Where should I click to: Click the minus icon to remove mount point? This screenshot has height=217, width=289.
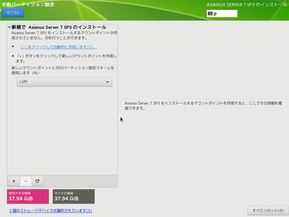[x=26, y=181]
